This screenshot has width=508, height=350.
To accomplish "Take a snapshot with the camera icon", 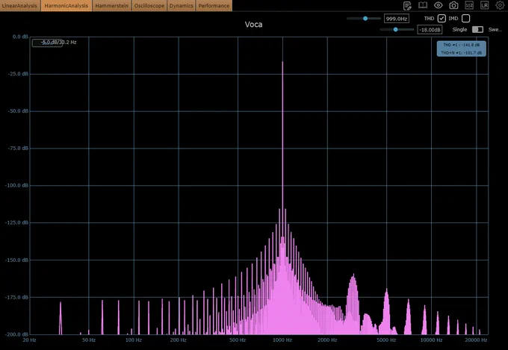I will 454,5.
